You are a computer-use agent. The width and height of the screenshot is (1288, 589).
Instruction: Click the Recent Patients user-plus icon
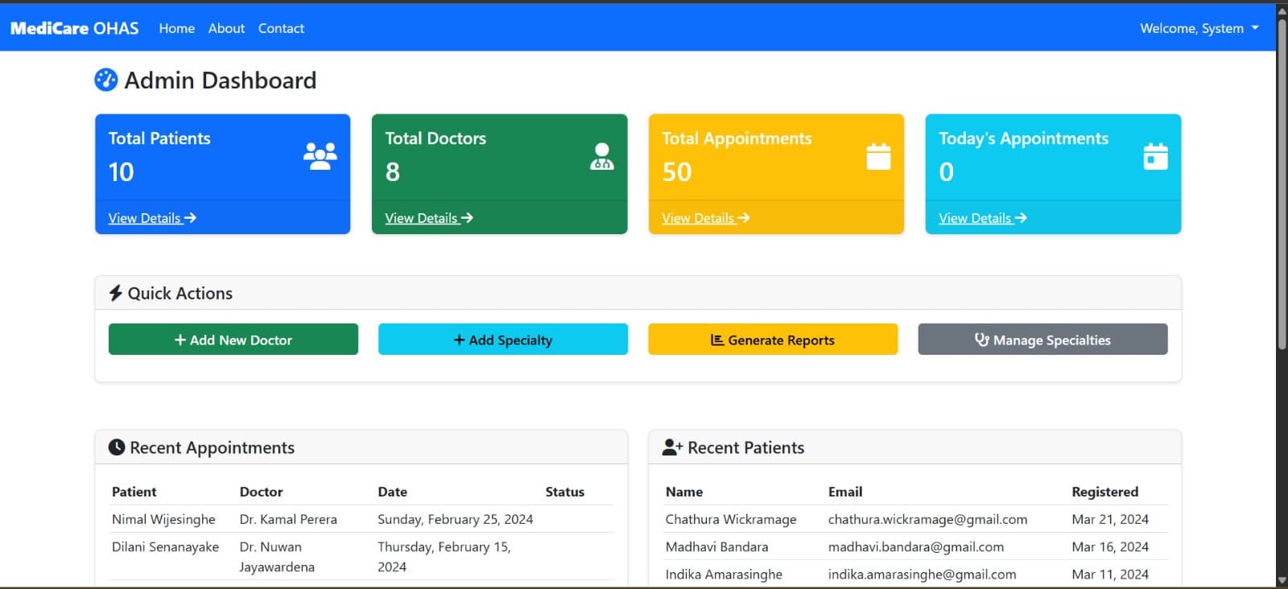pyautogui.click(x=672, y=447)
